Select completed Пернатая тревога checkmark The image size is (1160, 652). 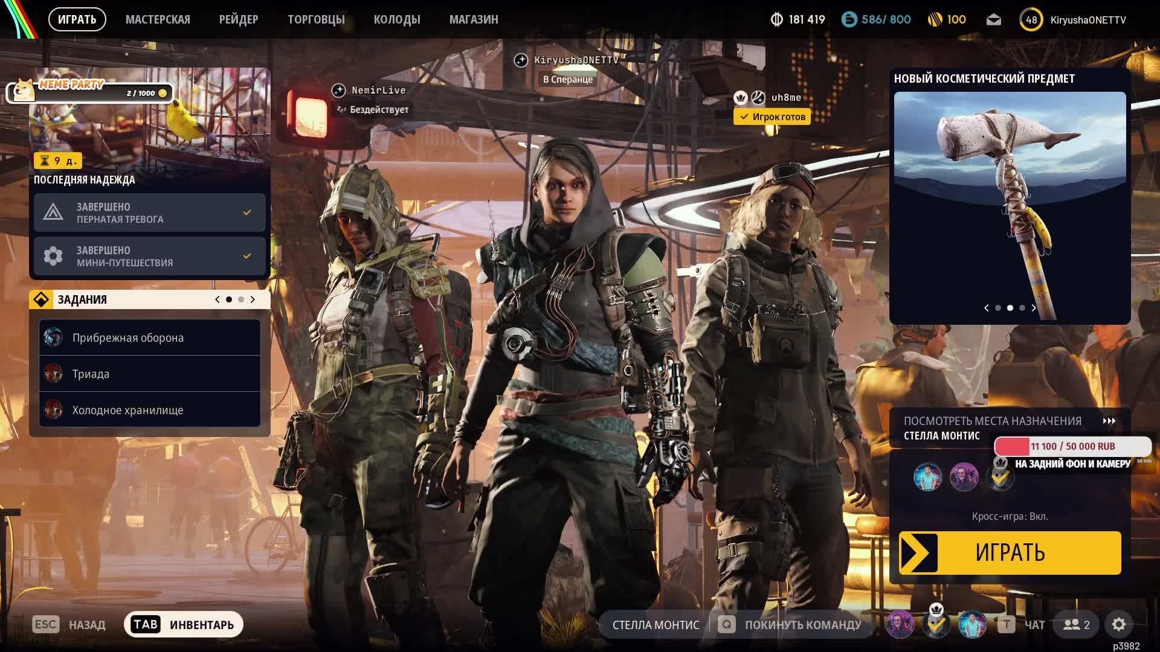click(x=246, y=213)
